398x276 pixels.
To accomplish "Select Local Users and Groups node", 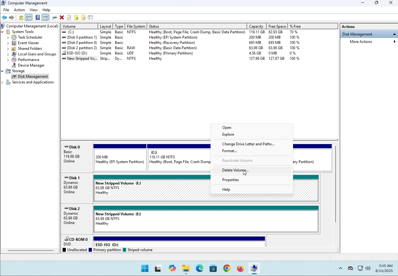I will coord(37,54).
